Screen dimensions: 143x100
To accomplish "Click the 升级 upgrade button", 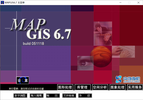I will click(x=85, y=96).
